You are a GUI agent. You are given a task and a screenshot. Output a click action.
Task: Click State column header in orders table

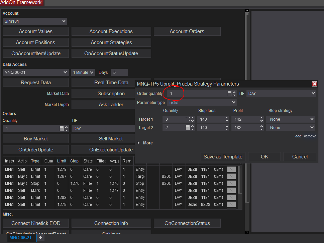point(88,161)
